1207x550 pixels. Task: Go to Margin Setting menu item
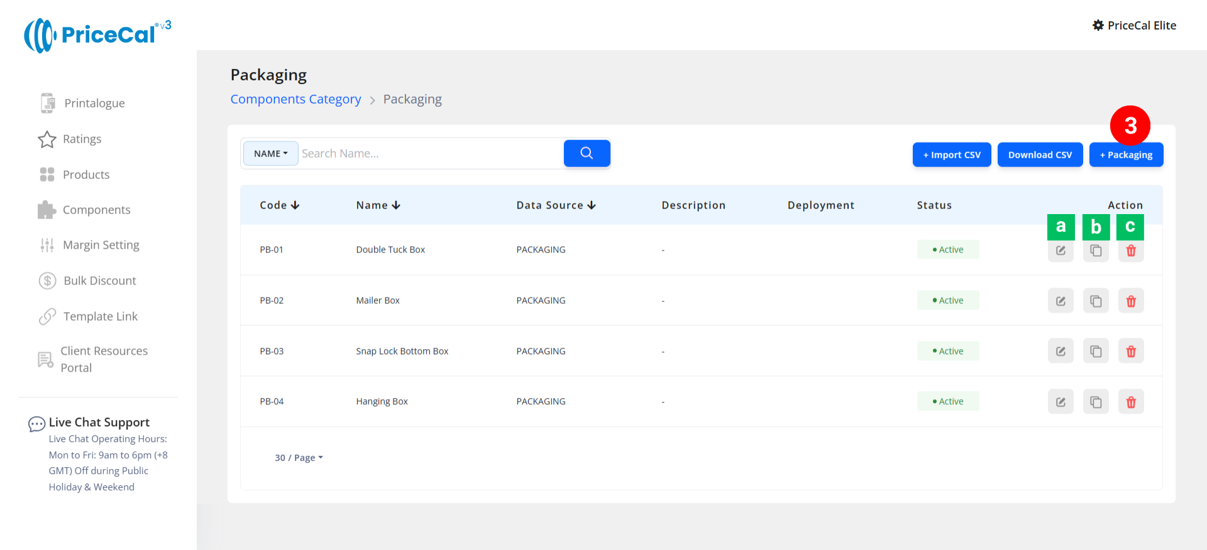[101, 245]
